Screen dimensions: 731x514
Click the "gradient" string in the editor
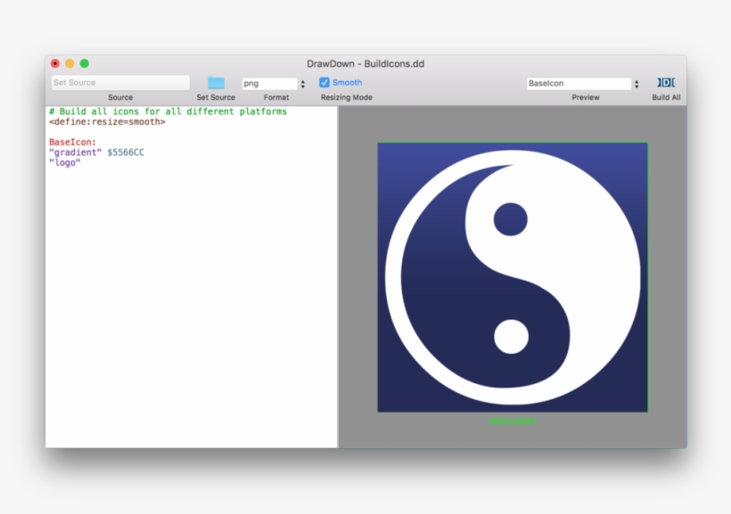pos(76,151)
